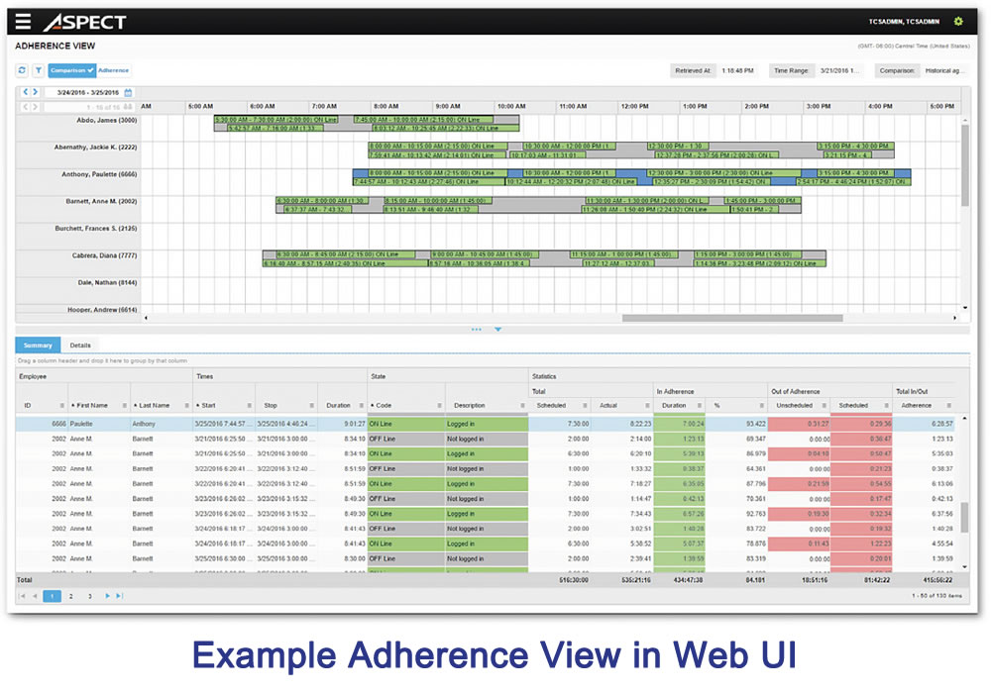The width and height of the screenshot is (991, 693).
Task: Enable the Comparison view toggle
Action: click(x=72, y=70)
